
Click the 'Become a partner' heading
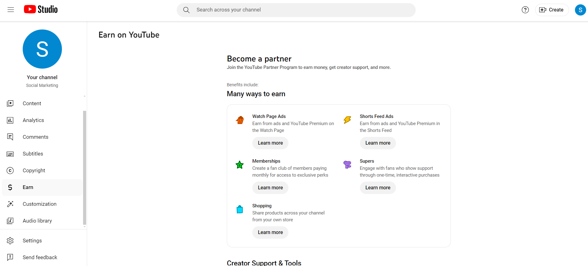coord(259,59)
